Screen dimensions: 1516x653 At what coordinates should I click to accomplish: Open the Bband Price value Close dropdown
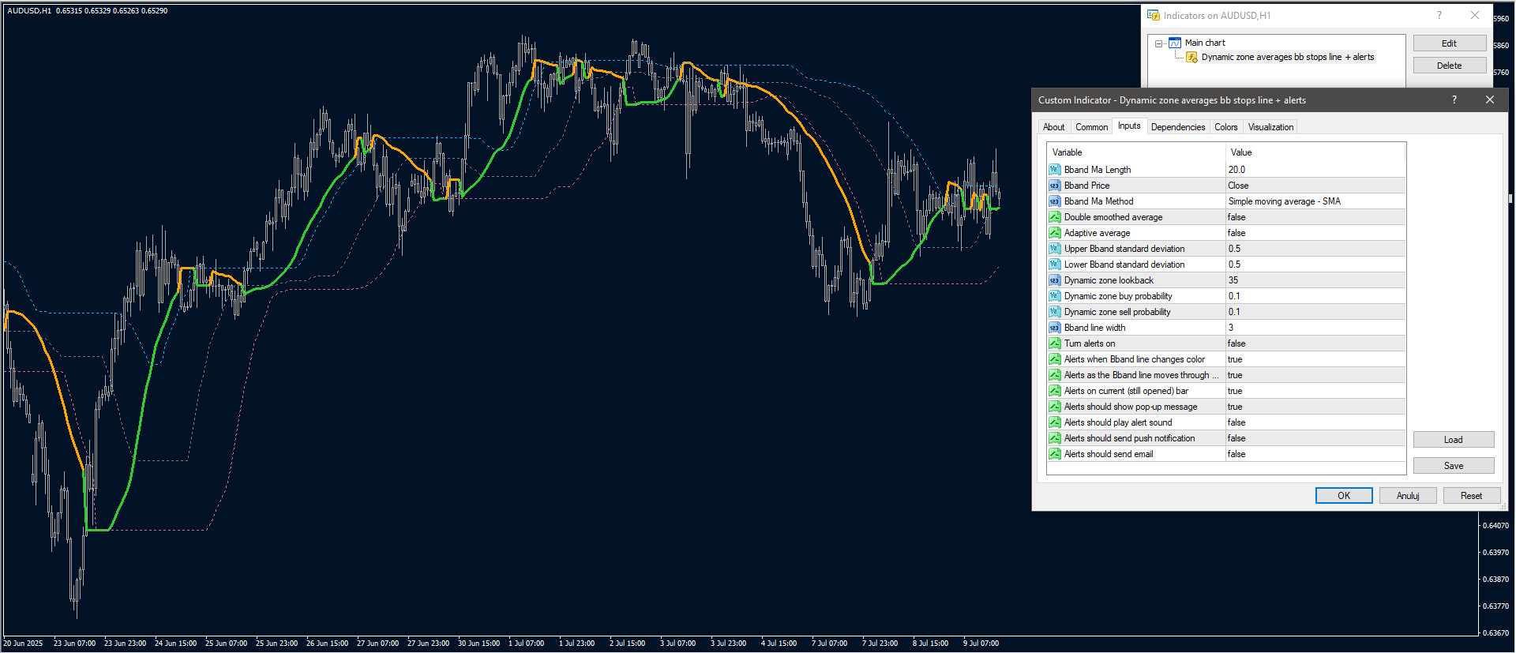(1315, 186)
